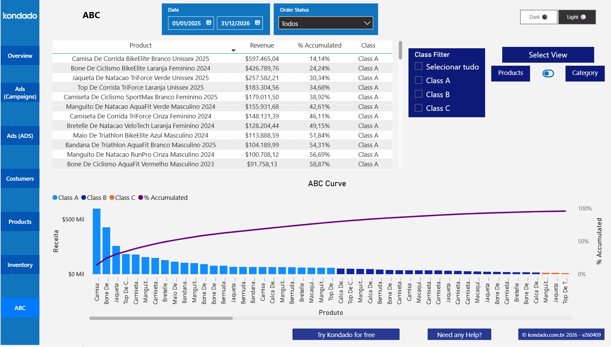Open the Overview page

click(19, 55)
